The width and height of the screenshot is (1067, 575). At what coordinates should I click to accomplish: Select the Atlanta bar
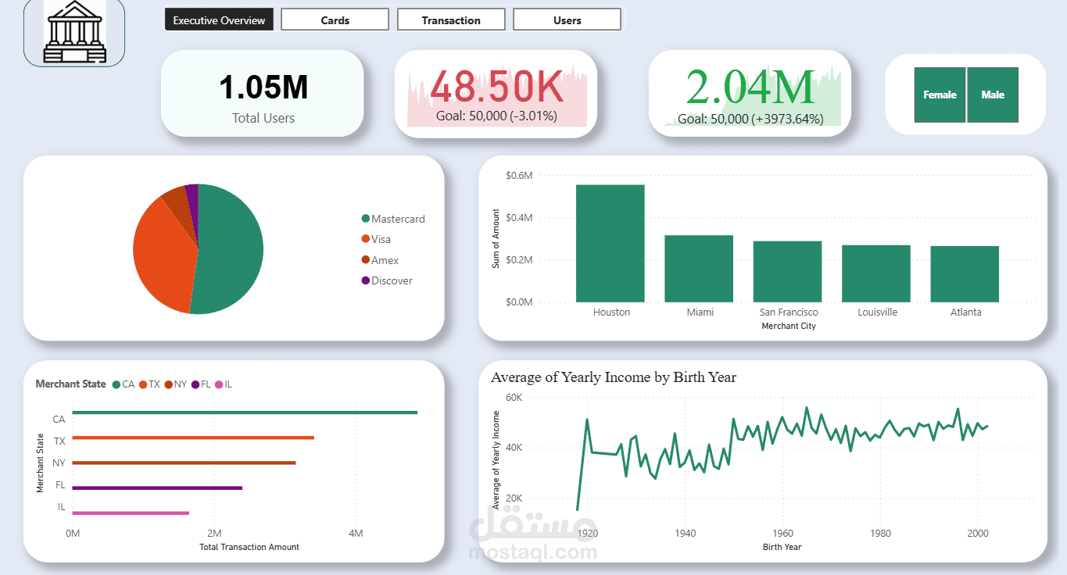(965, 273)
